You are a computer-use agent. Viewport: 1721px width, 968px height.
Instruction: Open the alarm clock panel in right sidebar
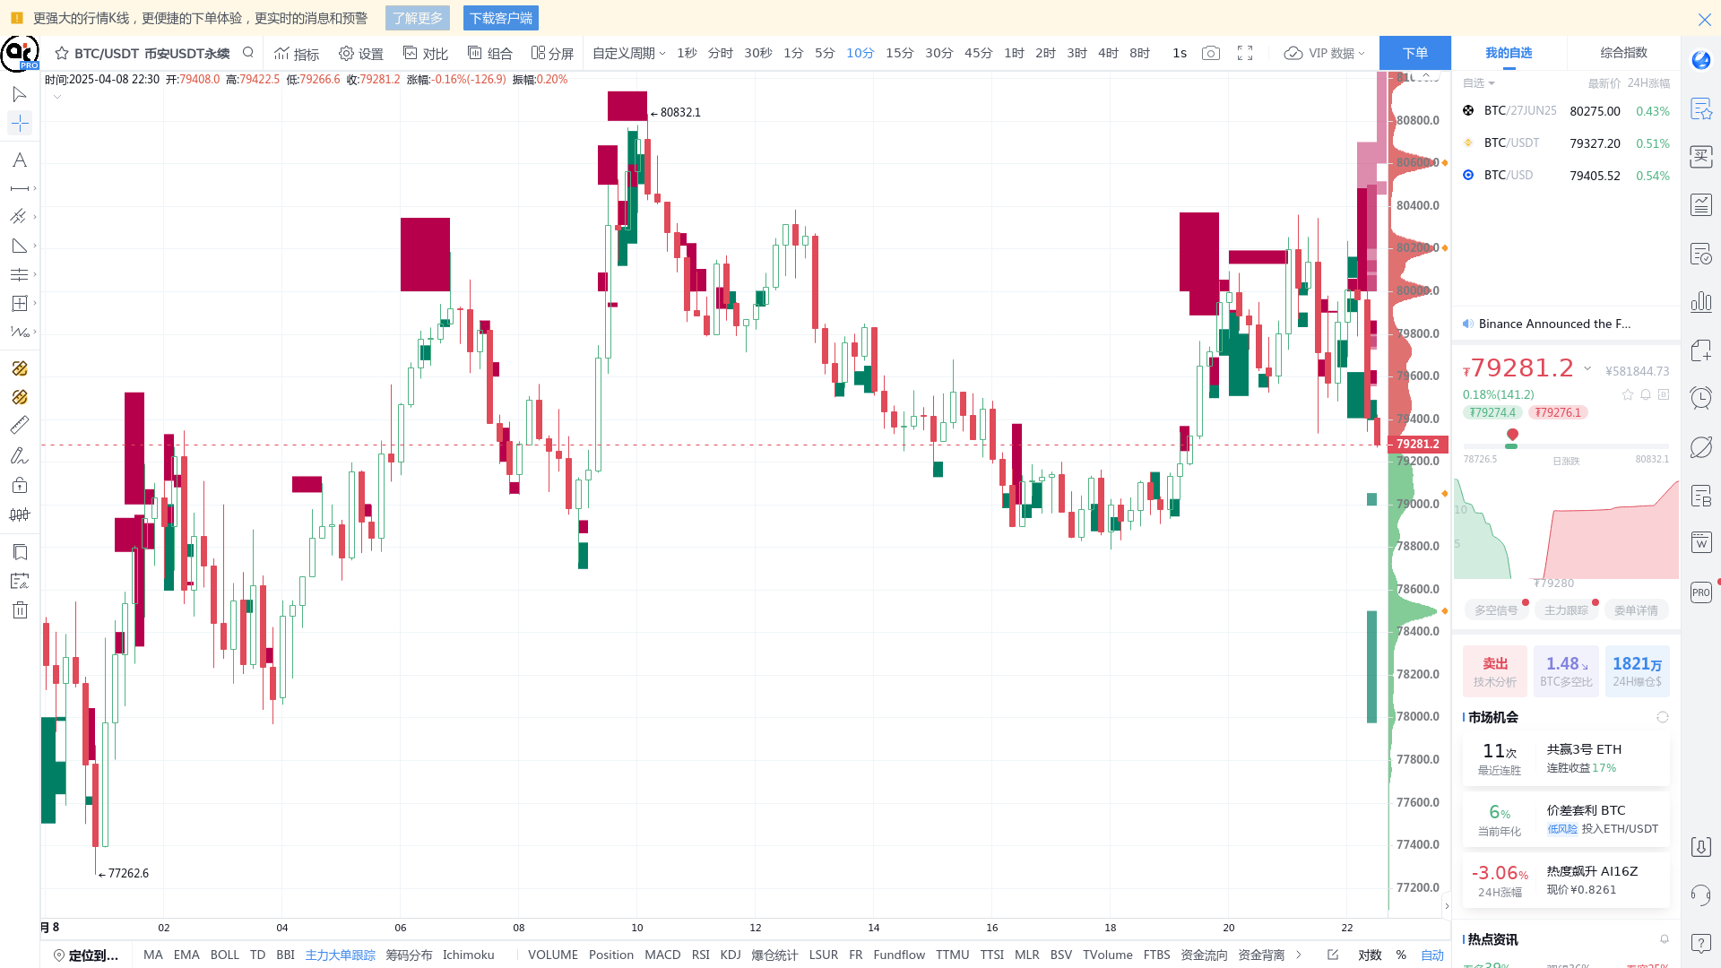pyautogui.click(x=1701, y=397)
